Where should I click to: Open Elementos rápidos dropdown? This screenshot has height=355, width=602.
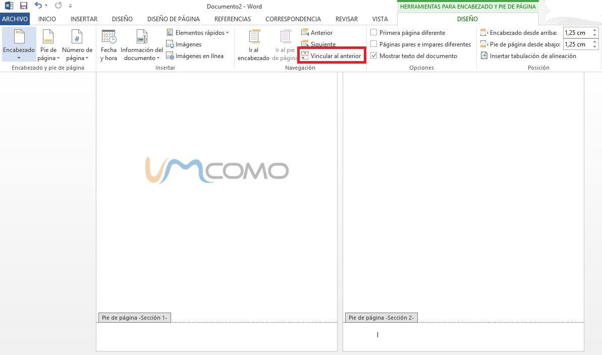[198, 33]
